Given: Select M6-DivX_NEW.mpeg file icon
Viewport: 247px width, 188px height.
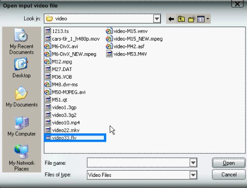Looking at the screenshot, I should (x=47, y=54).
